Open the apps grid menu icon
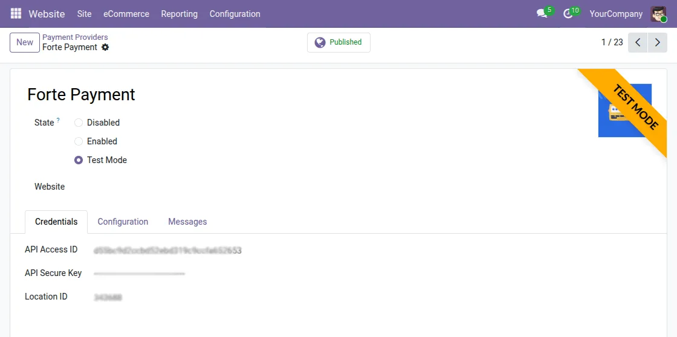Viewport: 677px width, 337px height. [x=16, y=13]
